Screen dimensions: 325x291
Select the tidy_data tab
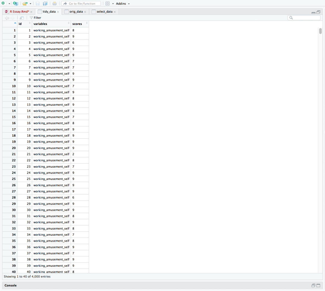49,12
